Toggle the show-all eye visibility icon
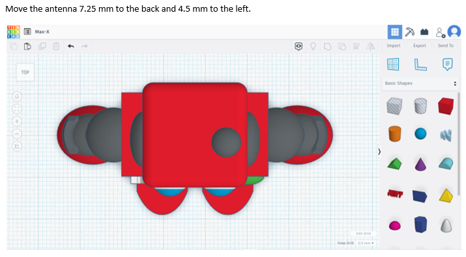 click(299, 46)
